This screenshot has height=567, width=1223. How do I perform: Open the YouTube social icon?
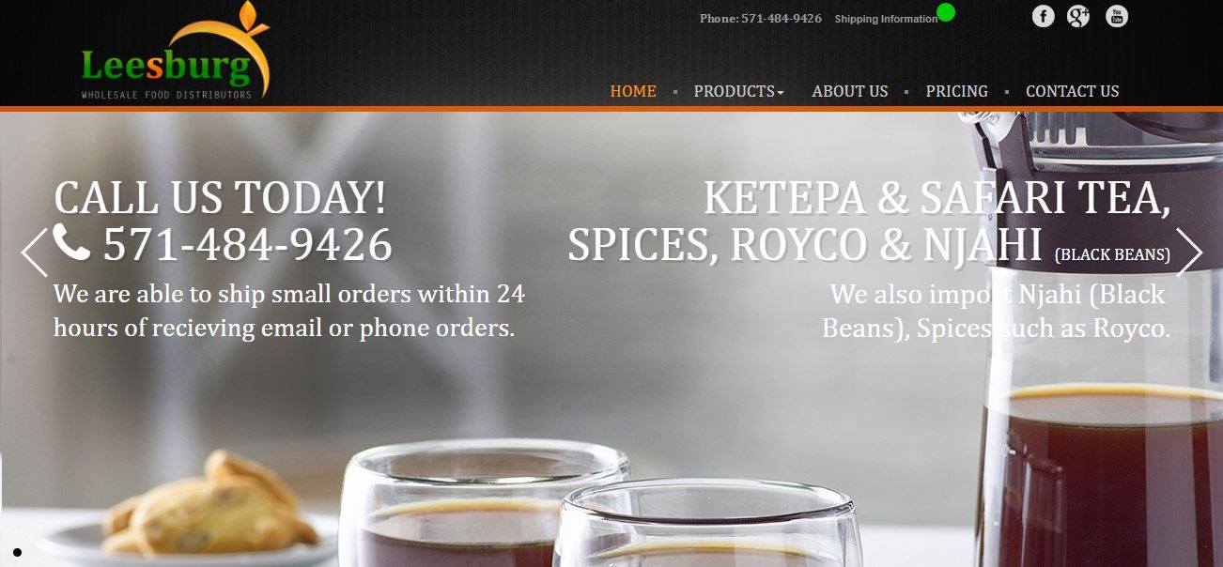[x=1116, y=16]
